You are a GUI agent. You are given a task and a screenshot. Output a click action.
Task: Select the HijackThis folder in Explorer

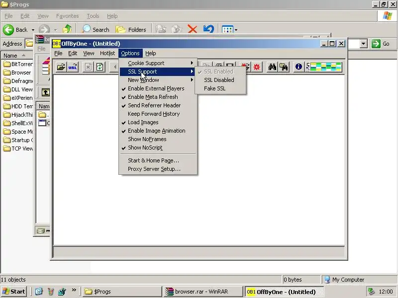[x=18, y=115]
